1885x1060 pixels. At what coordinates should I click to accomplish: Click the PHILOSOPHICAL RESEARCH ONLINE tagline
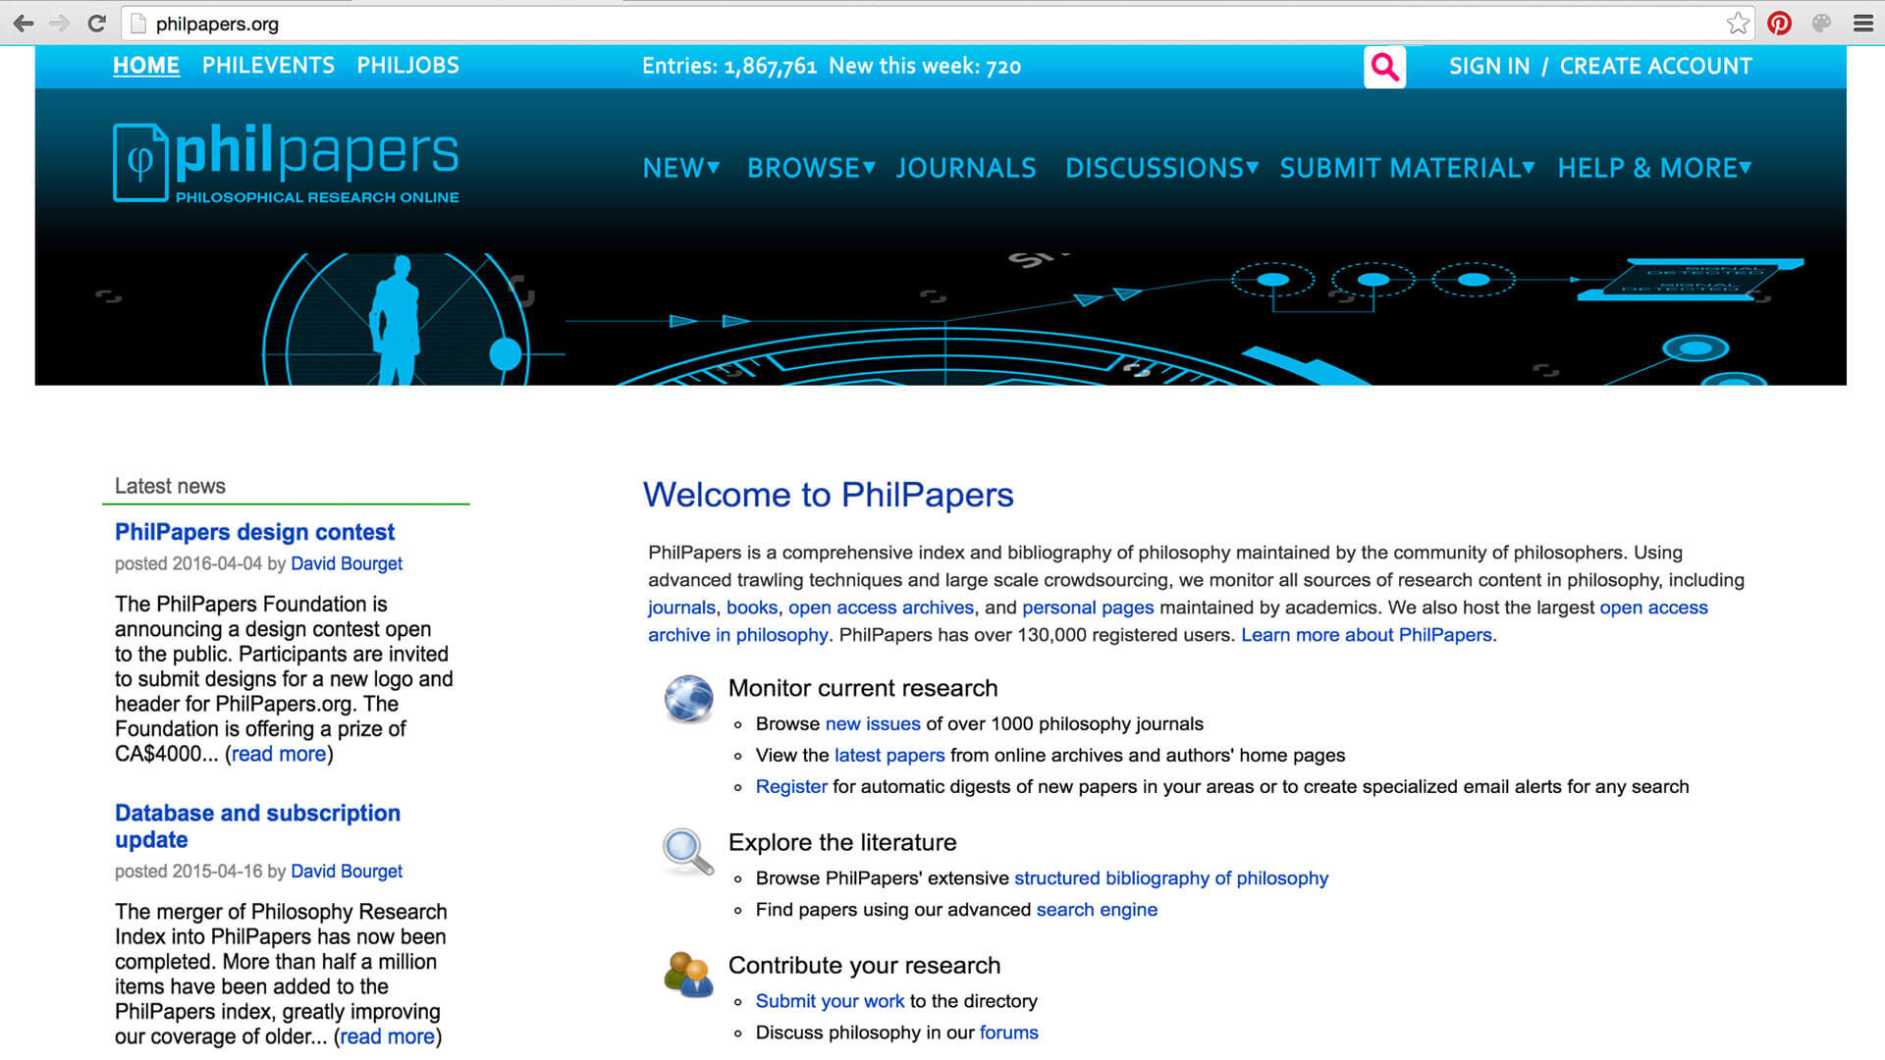point(317,197)
